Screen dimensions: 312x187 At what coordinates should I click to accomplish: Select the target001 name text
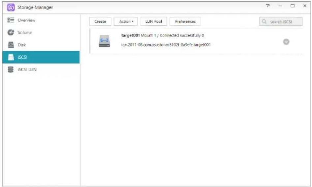pos(130,35)
